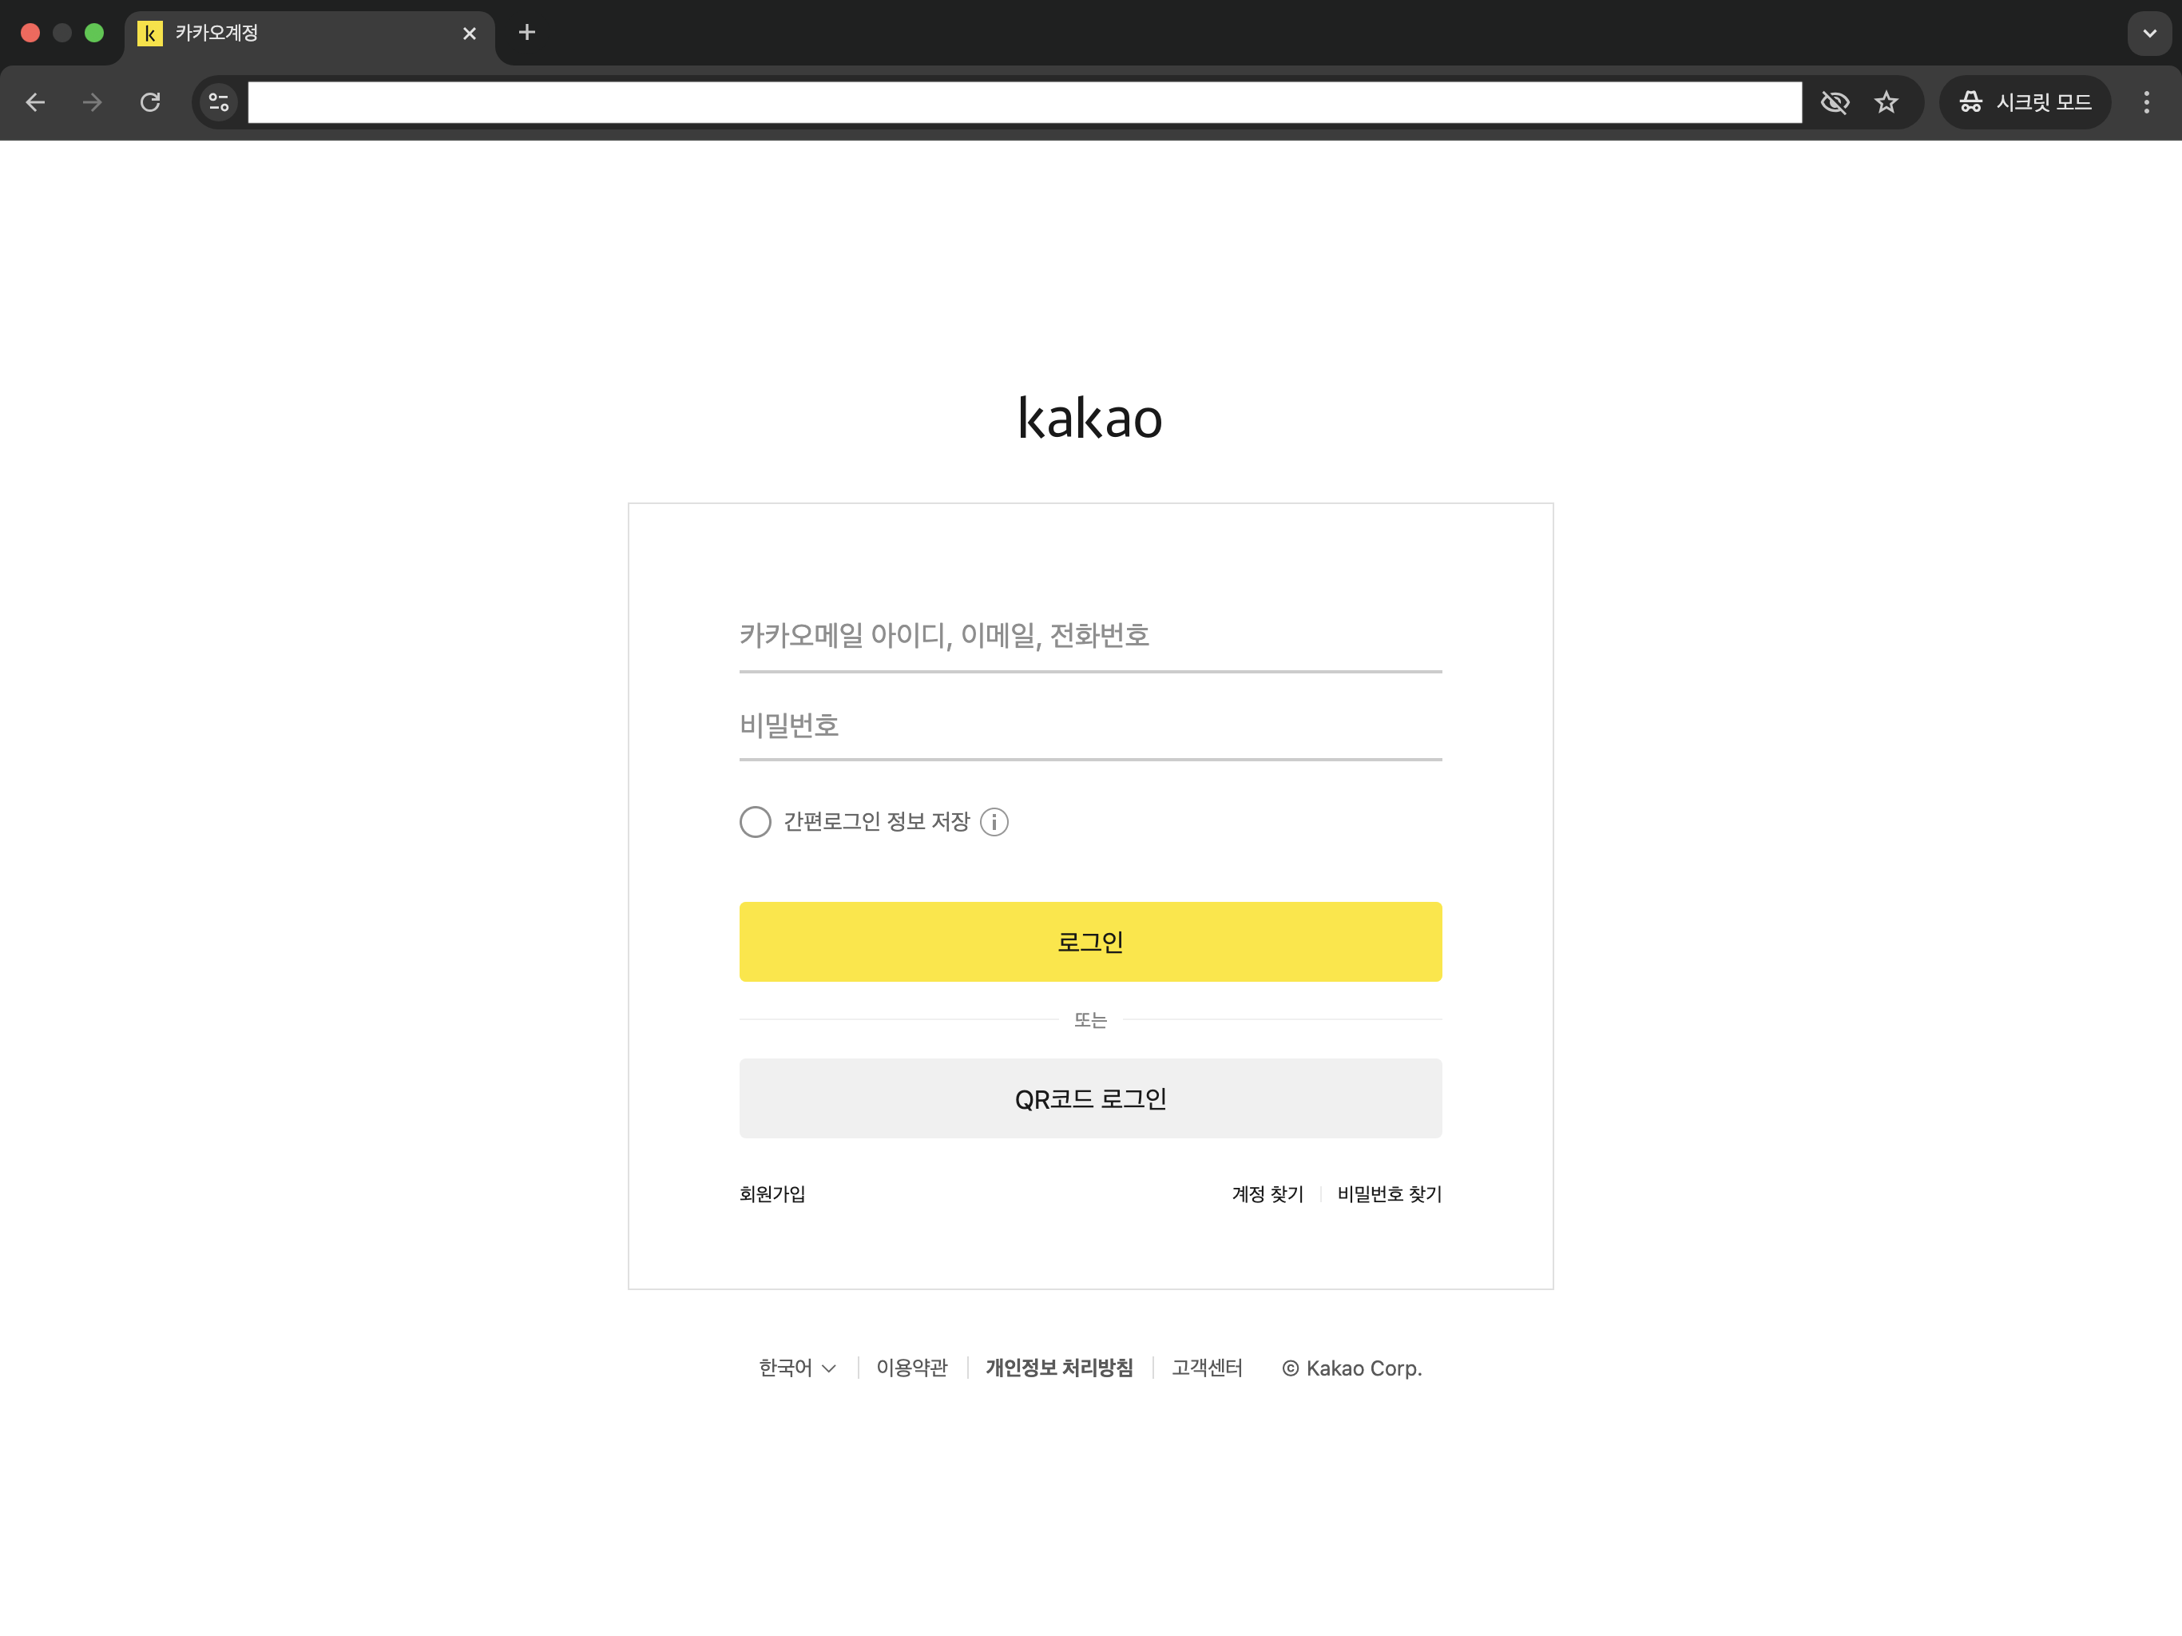
Task: Enable 간편로그인 정보 저장 checkbox
Action: coord(756,822)
